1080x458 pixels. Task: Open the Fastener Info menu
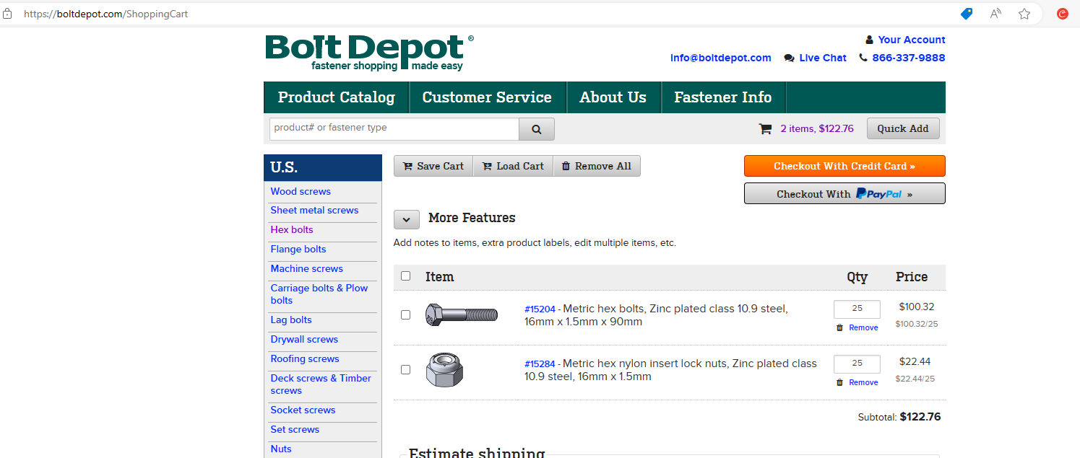pos(723,97)
